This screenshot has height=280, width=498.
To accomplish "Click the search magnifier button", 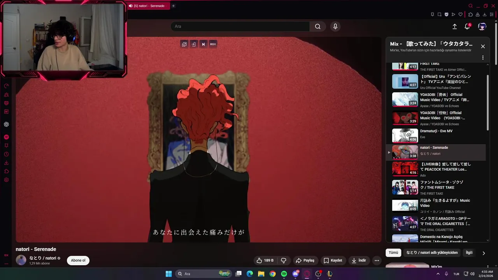I will [318, 26].
